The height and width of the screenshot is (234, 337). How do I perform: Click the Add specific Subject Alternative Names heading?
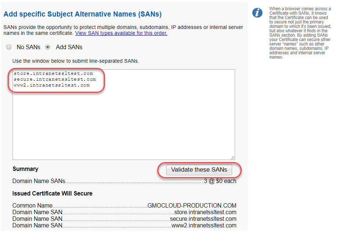[83, 14]
